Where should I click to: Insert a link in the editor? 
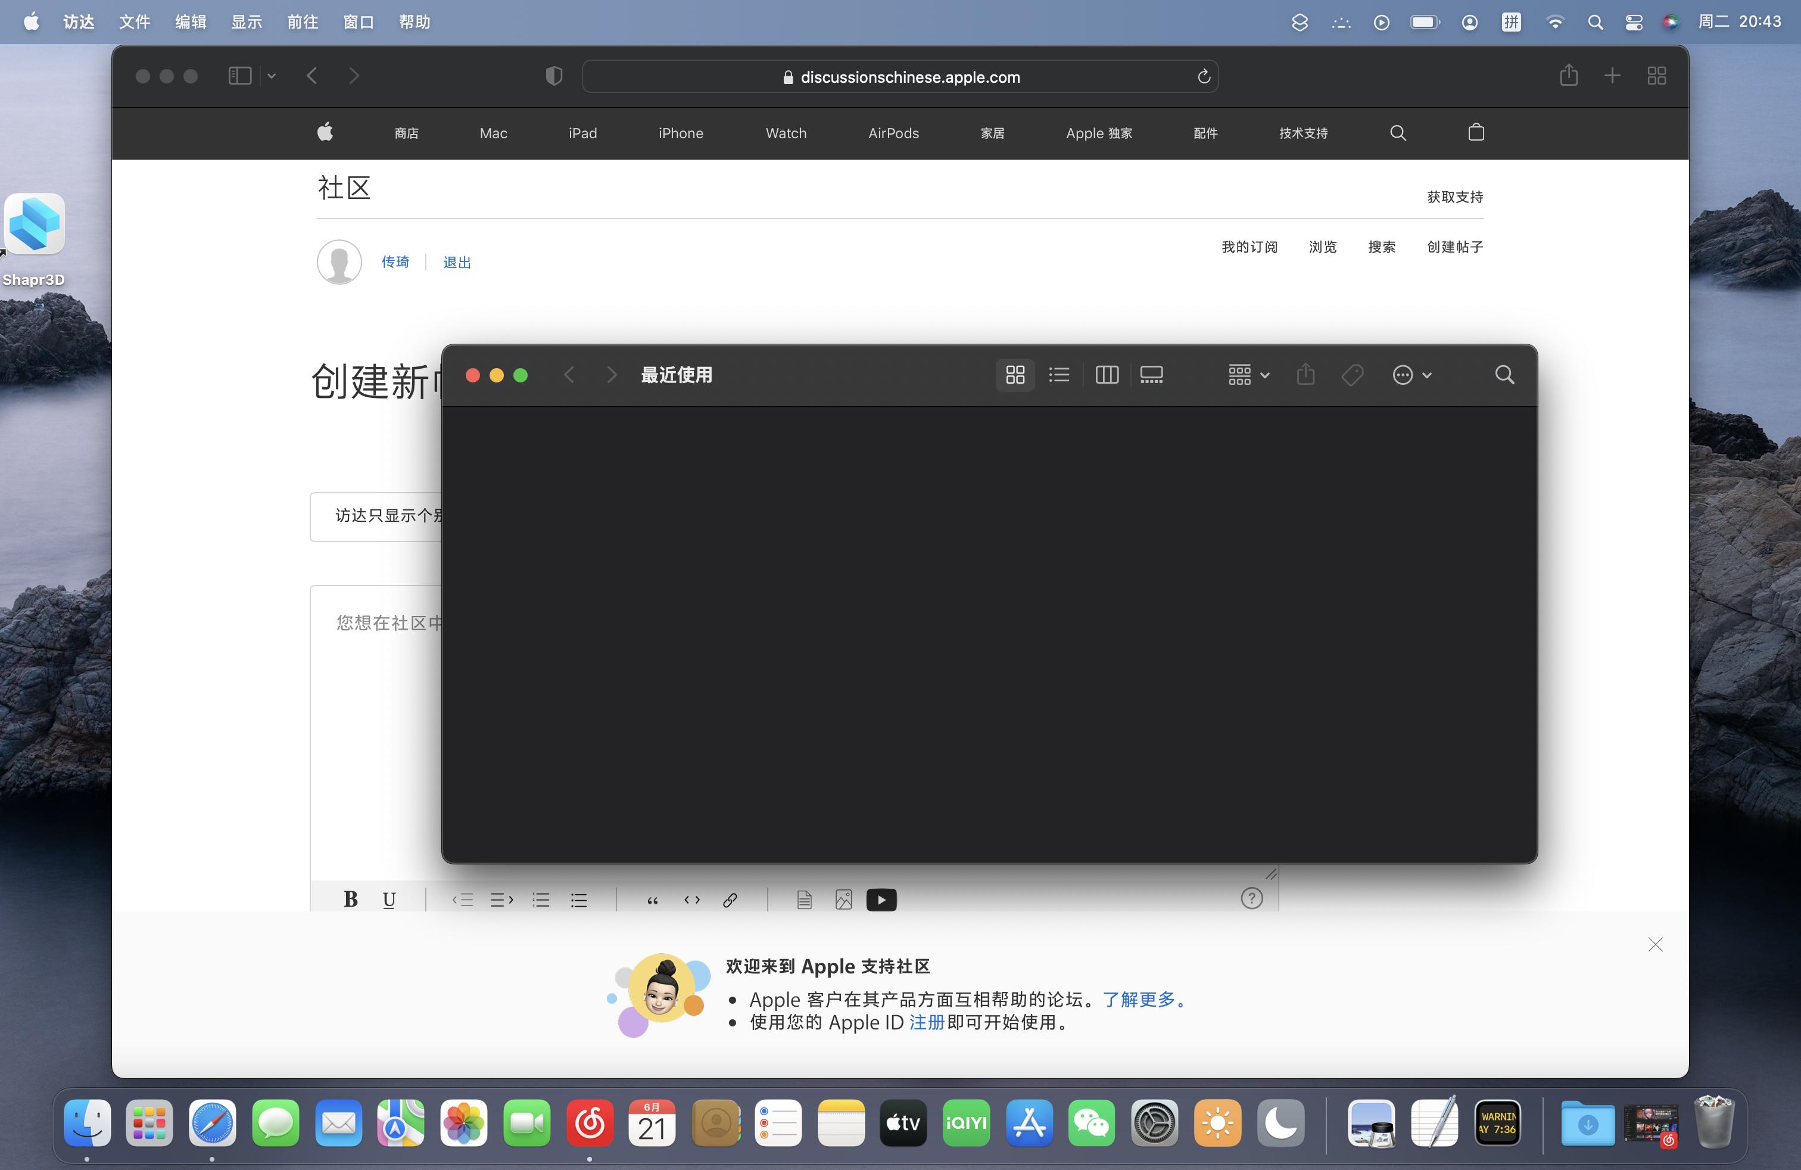click(x=730, y=900)
